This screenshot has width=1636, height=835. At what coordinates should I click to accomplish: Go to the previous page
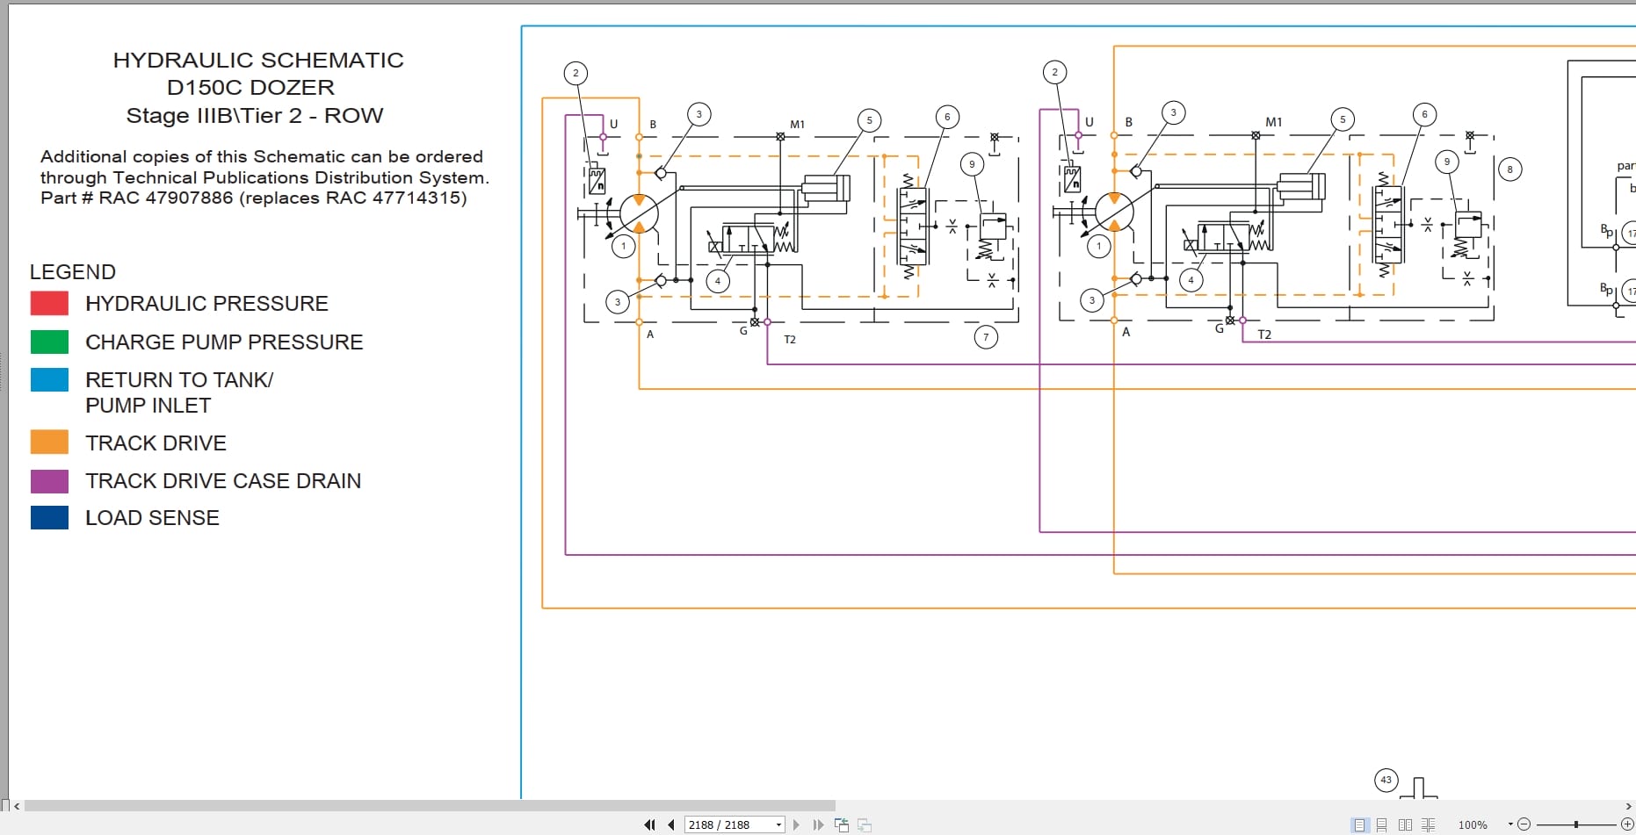pyautogui.click(x=671, y=824)
